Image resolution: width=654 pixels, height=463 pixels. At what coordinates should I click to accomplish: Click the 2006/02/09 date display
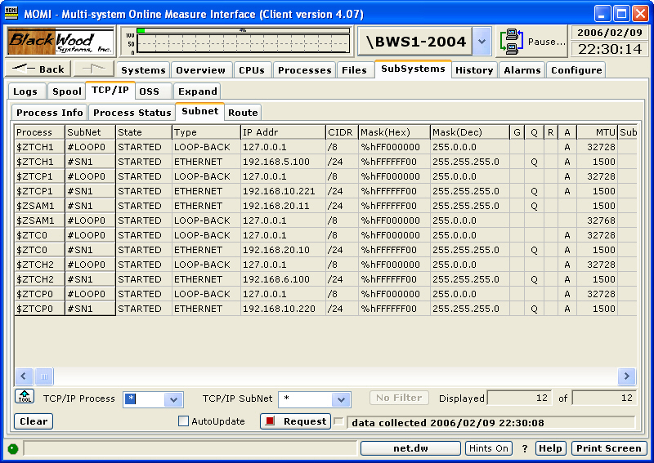pyautogui.click(x=609, y=33)
